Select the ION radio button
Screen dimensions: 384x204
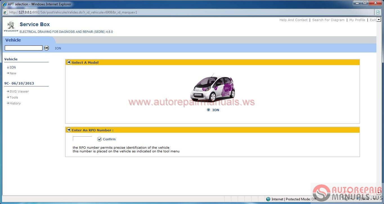(x=208, y=110)
